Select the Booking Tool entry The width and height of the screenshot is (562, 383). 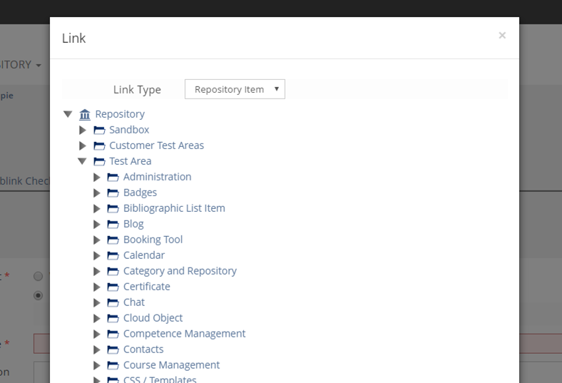(153, 240)
